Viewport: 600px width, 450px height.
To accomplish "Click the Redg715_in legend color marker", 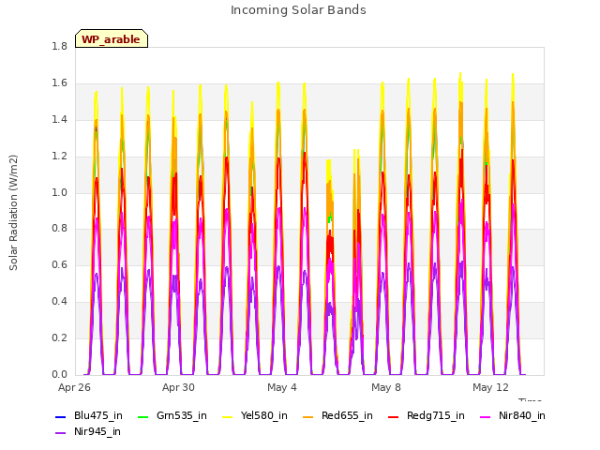I will pos(394,416).
